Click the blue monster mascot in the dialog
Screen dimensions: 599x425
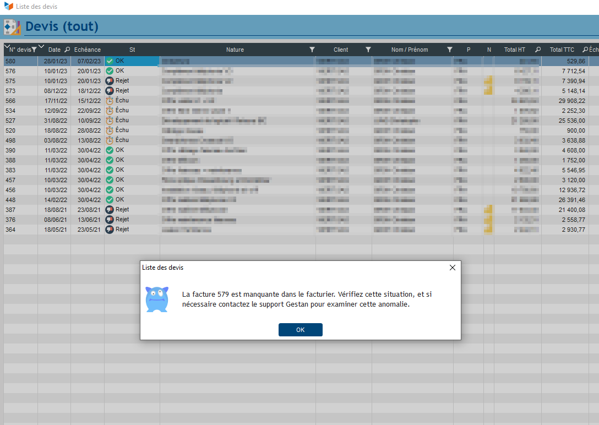(157, 299)
